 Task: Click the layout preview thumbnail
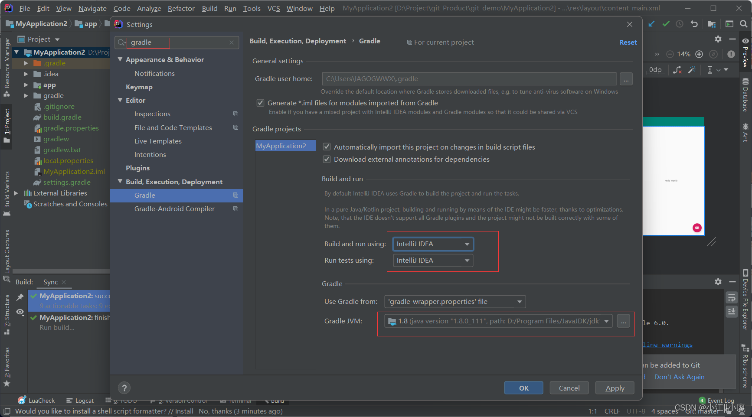(674, 176)
